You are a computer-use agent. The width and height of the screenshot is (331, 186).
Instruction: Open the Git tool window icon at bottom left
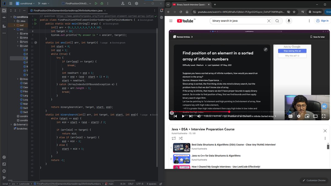coord(4,178)
